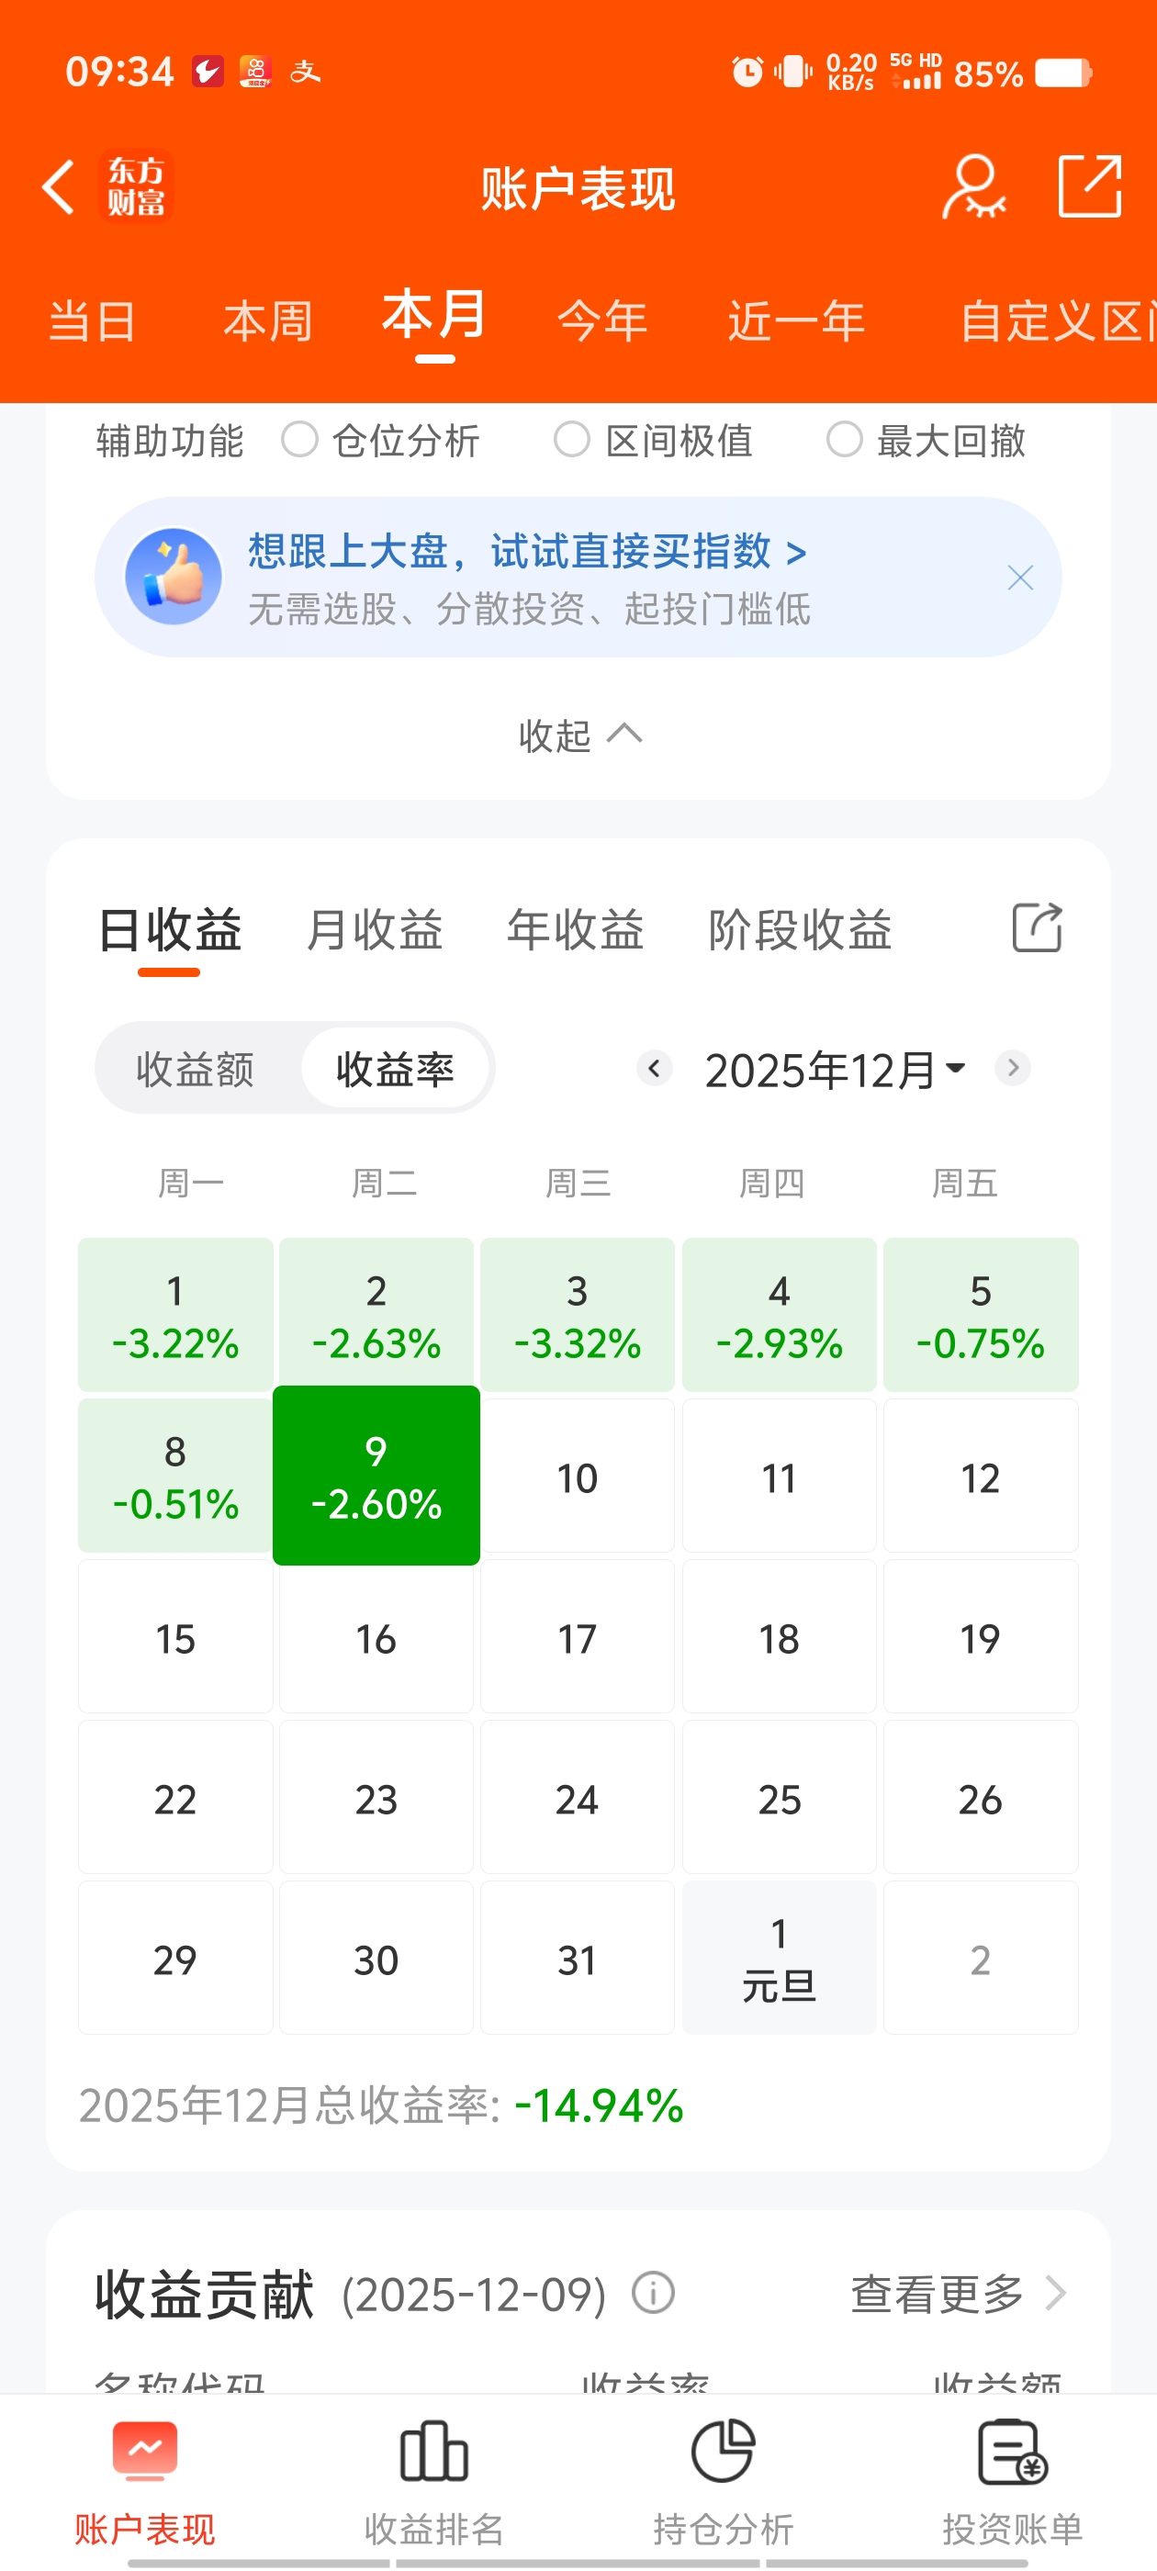Open 投资账单 in bottom navigation
Screen dimensions: 1157x2571
[1012, 2481]
